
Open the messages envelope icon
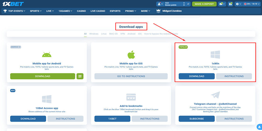click(222, 4)
